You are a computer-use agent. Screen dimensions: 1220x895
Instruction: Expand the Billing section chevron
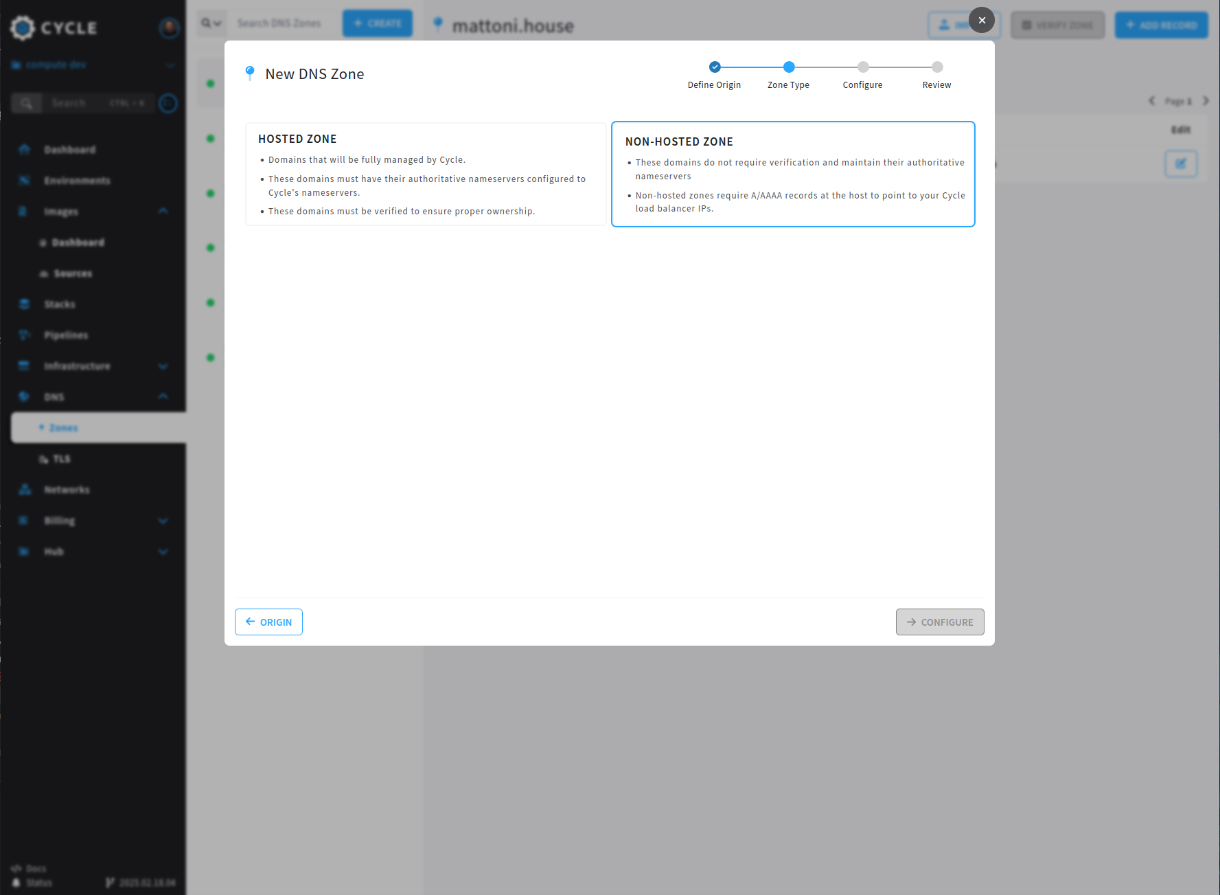[x=163, y=521]
